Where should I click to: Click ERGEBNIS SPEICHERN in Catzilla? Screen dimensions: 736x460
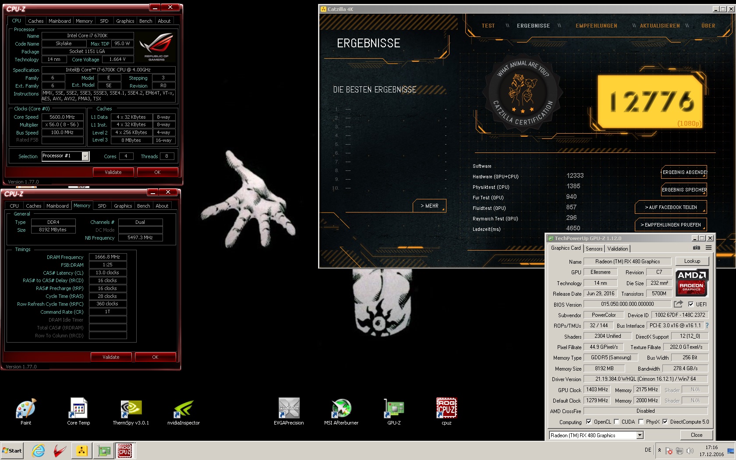[684, 190]
